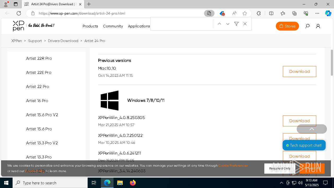Select Artist 15.6 Pro in sidebar
The width and height of the screenshot is (334, 188).
[x=39, y=129]
